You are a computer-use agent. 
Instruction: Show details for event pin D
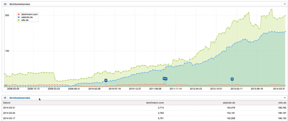pos(232,79)
